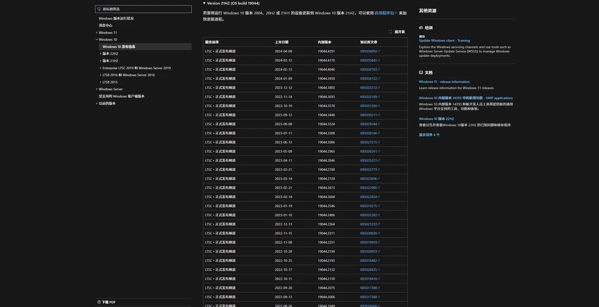
Task: Open the Windows 10 版本 22H2 document link
Action: pyautogui.click(x=436, y=119)
